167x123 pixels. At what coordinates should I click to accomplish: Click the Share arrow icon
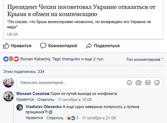pyautogui.click(x=89, y=46)
